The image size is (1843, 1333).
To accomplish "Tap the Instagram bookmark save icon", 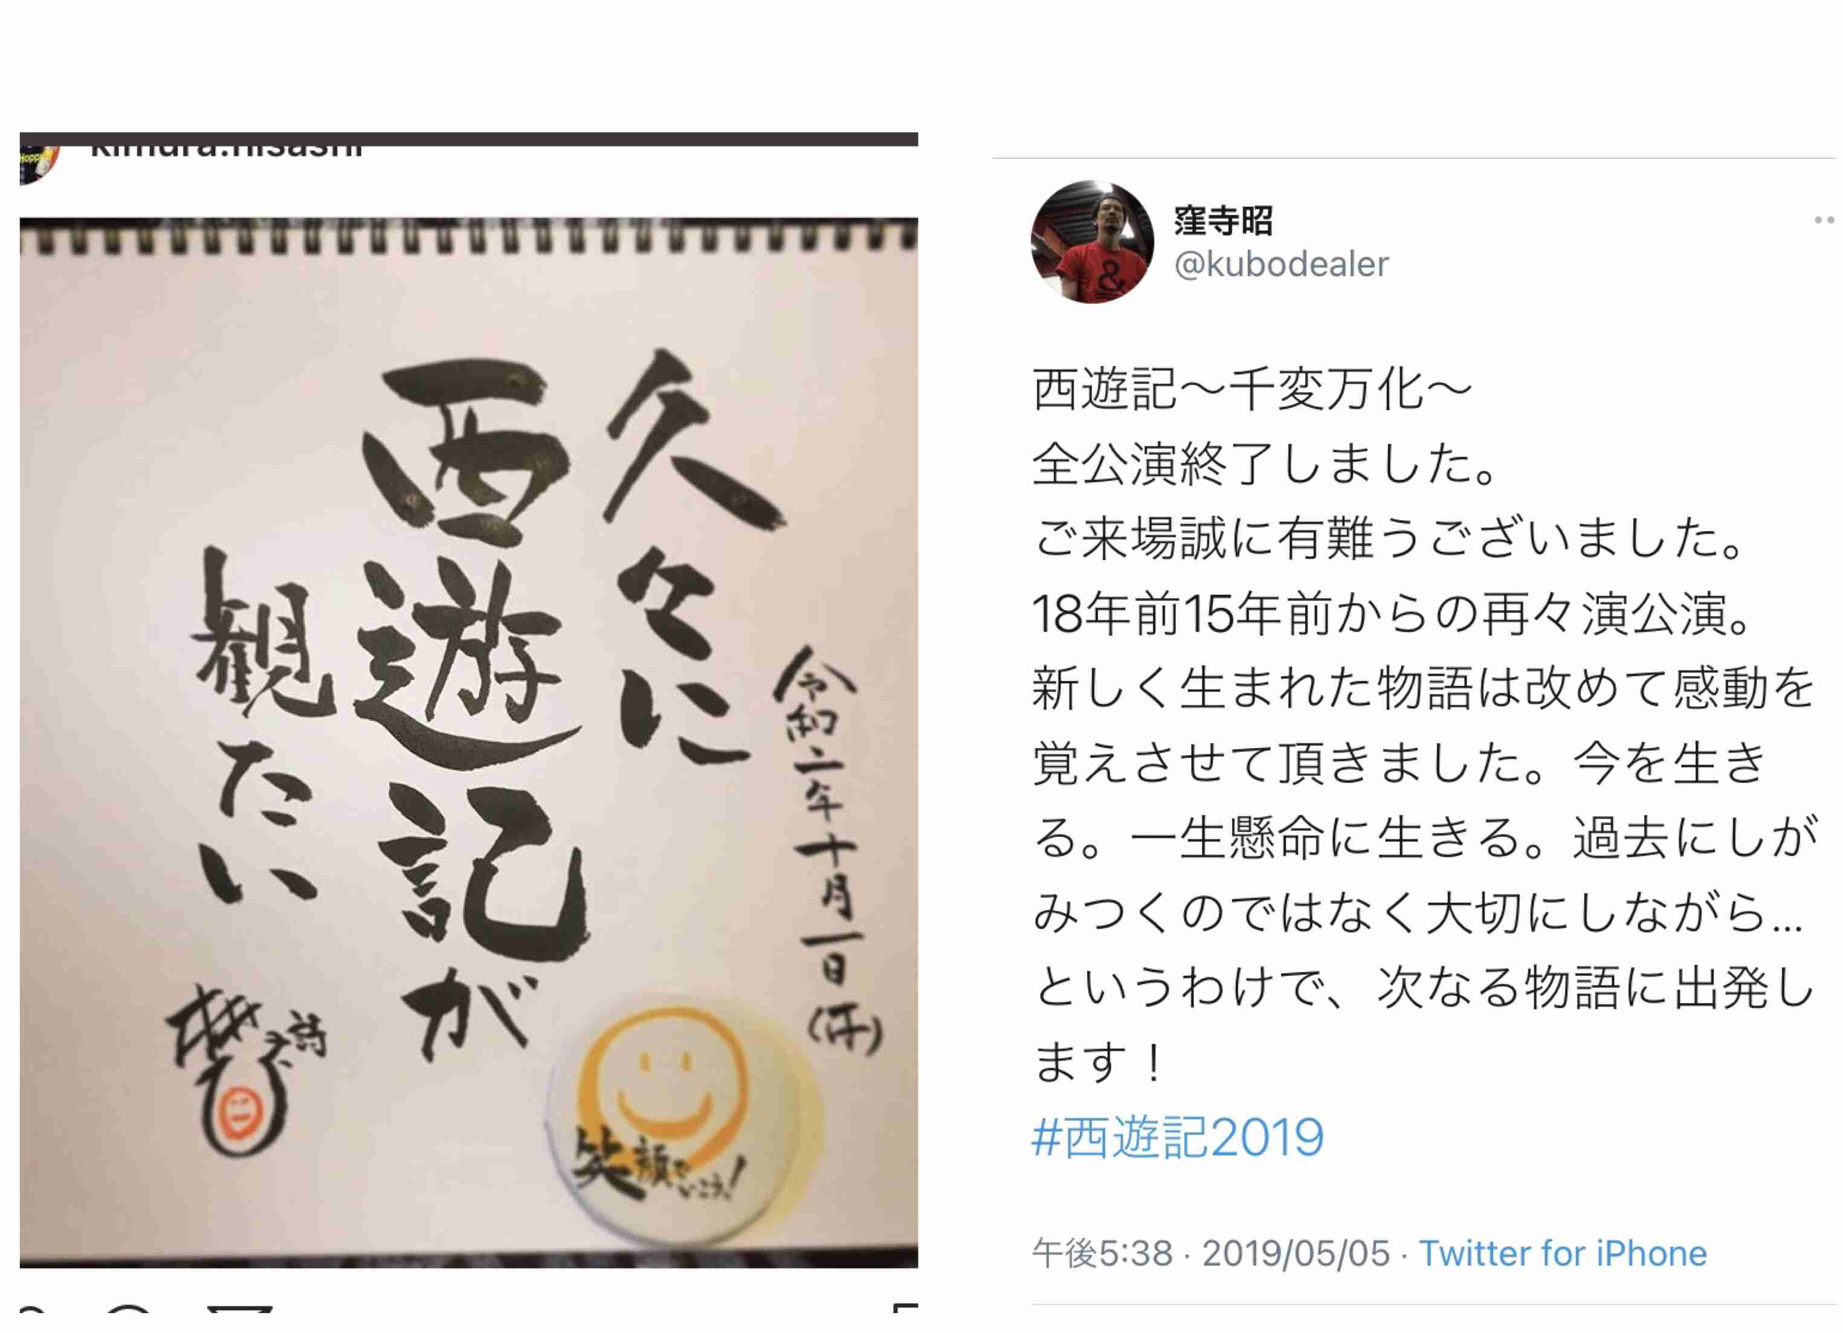I will 905,1308.
